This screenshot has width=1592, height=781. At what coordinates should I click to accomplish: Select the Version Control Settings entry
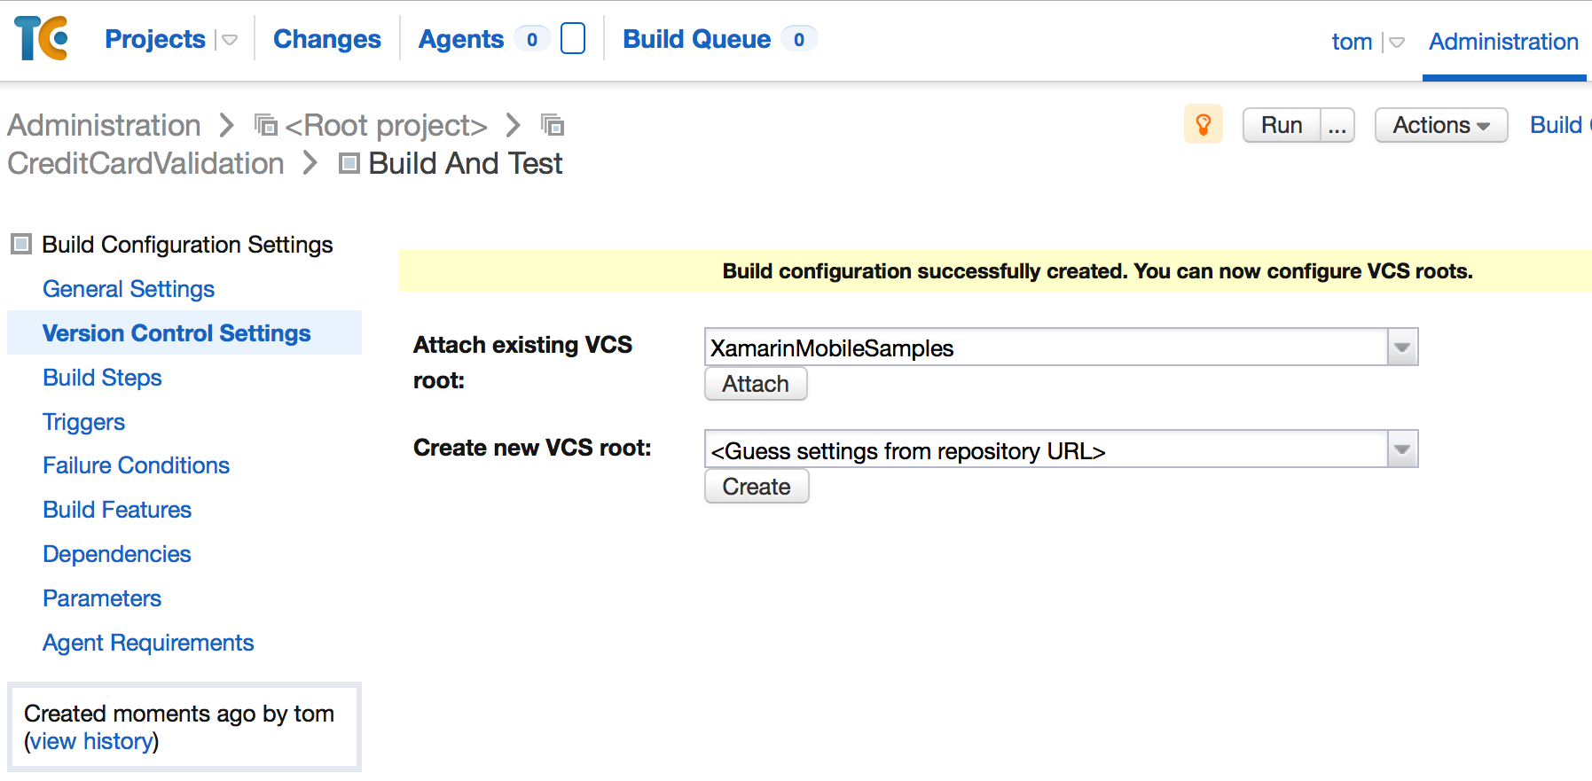click(x=176, y=332)
